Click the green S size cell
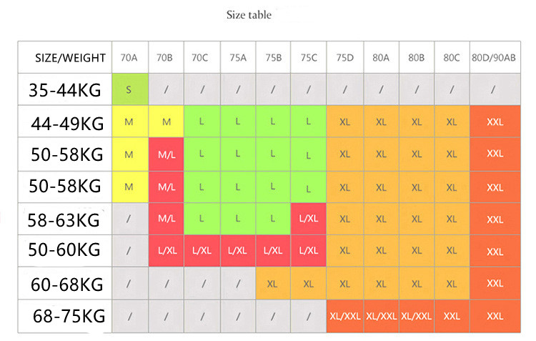 coord(129,89)
